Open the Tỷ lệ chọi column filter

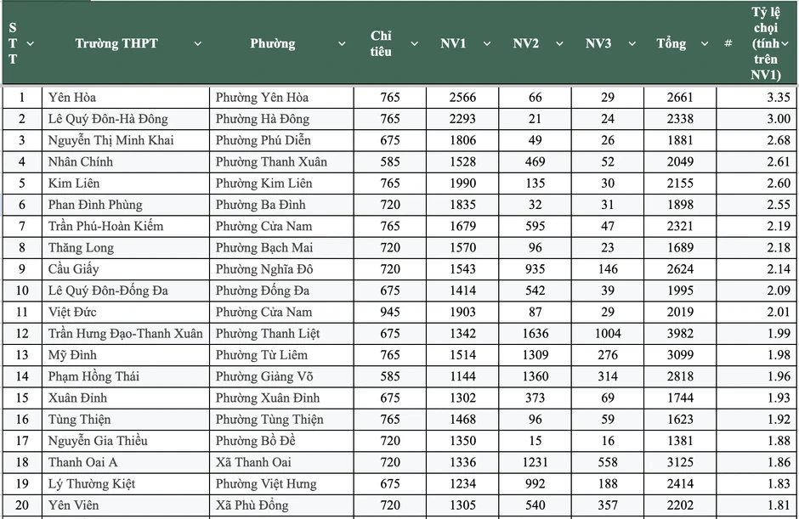pyautogui.click(x=785, y=44)
